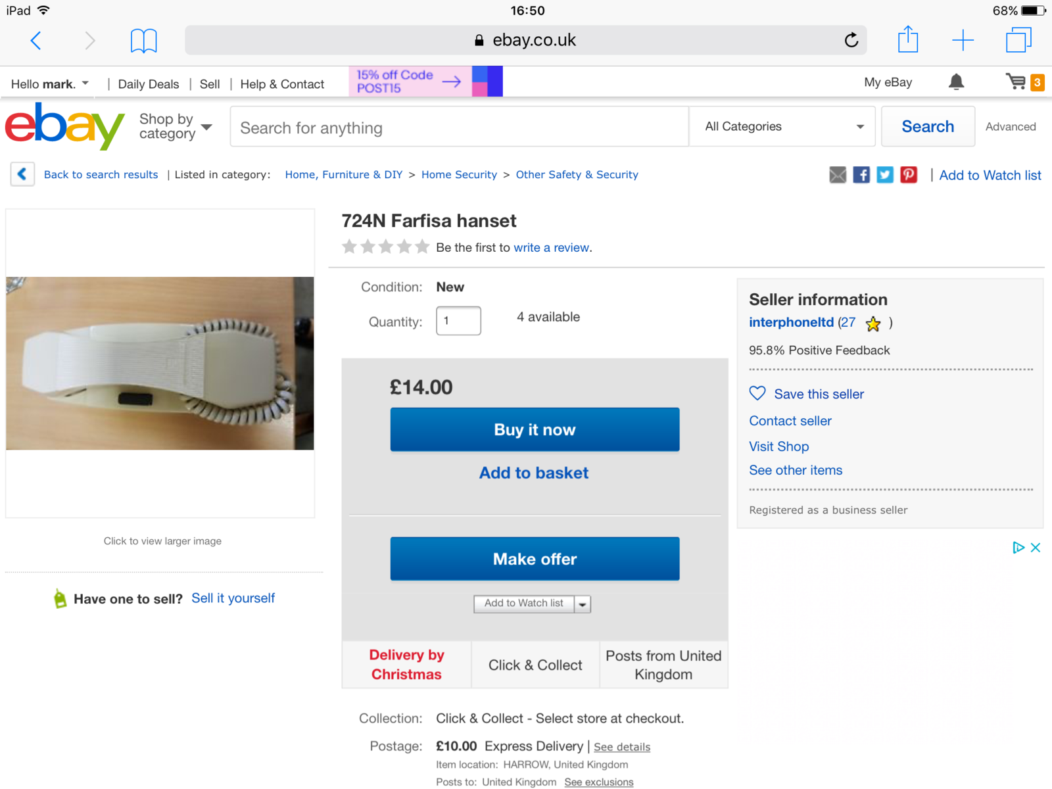Expand the Add to Watch list arrow
The width and height of the screenshot is (1052, 789).
point(583,604)
